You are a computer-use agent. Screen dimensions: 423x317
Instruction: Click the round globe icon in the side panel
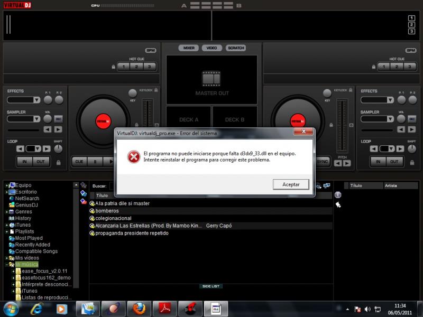(x=338, y=195)
